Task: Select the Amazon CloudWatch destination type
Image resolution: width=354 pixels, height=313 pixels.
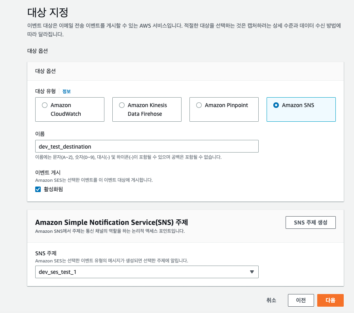Action: click(x=70, y=109)
